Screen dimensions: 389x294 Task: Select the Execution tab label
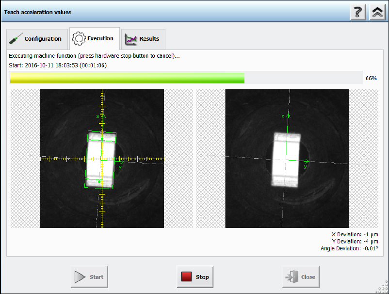100,38
